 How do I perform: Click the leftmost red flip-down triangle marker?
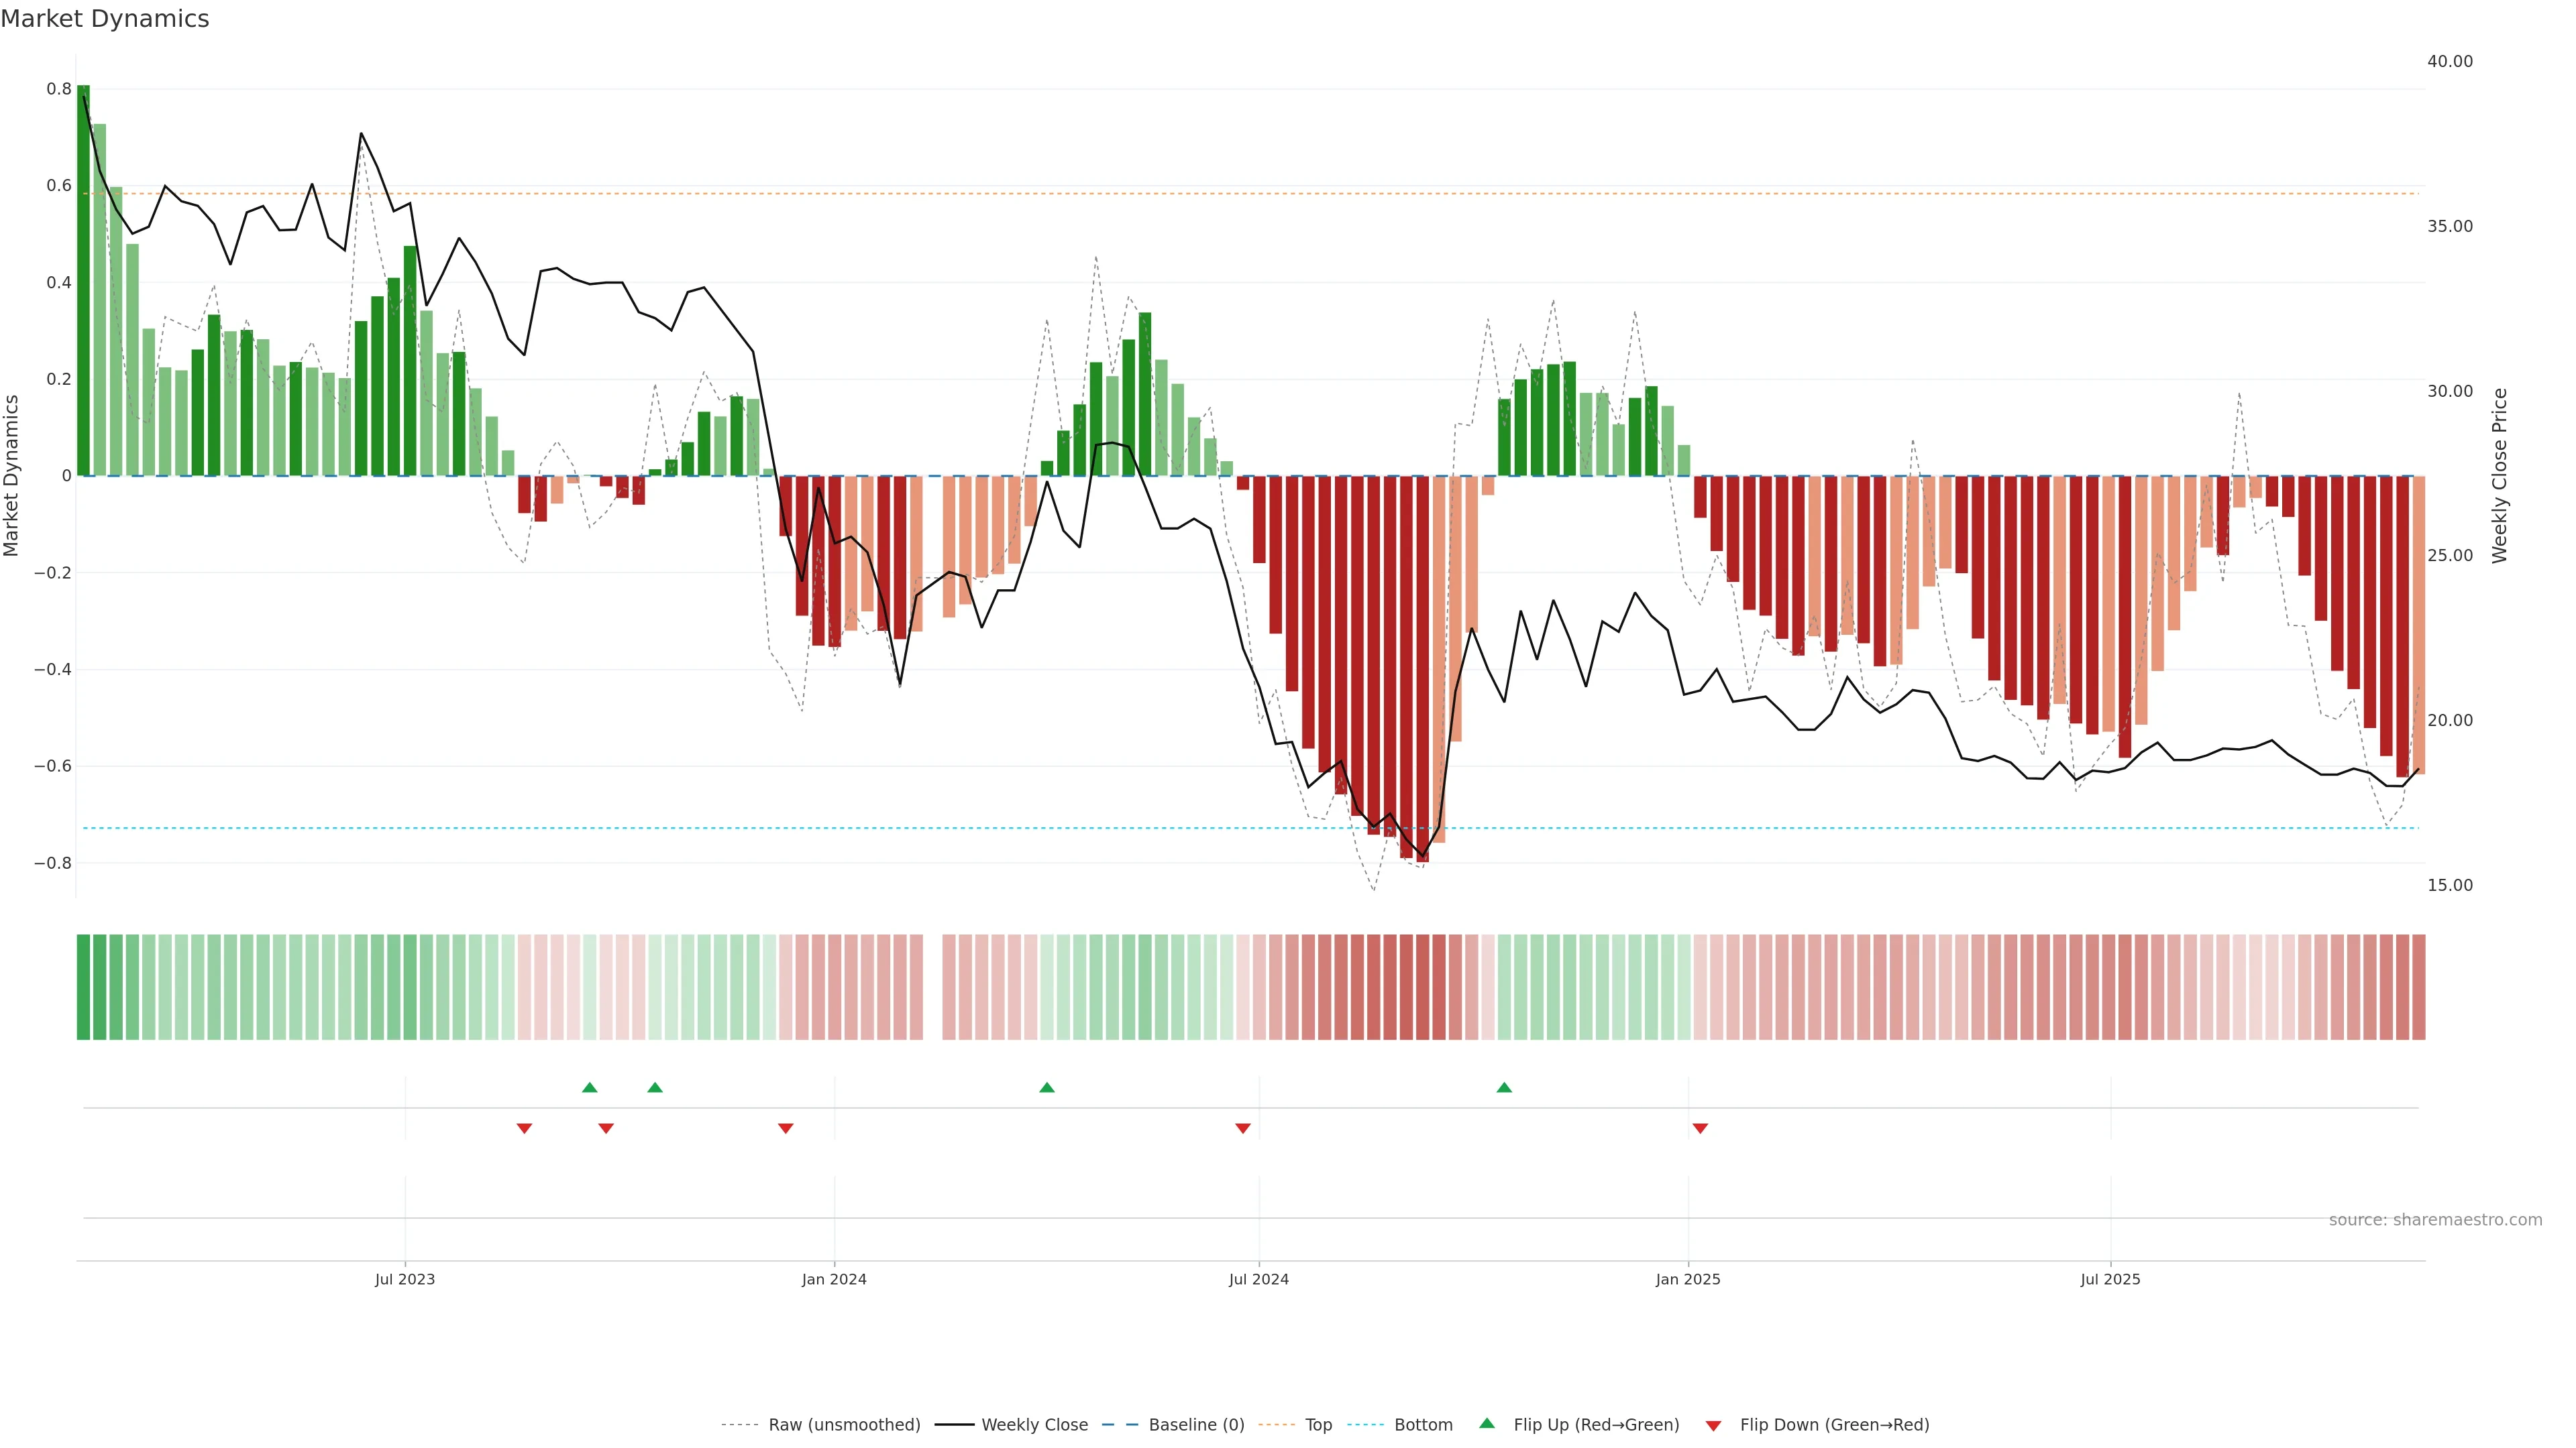[x=524, y=1128]
